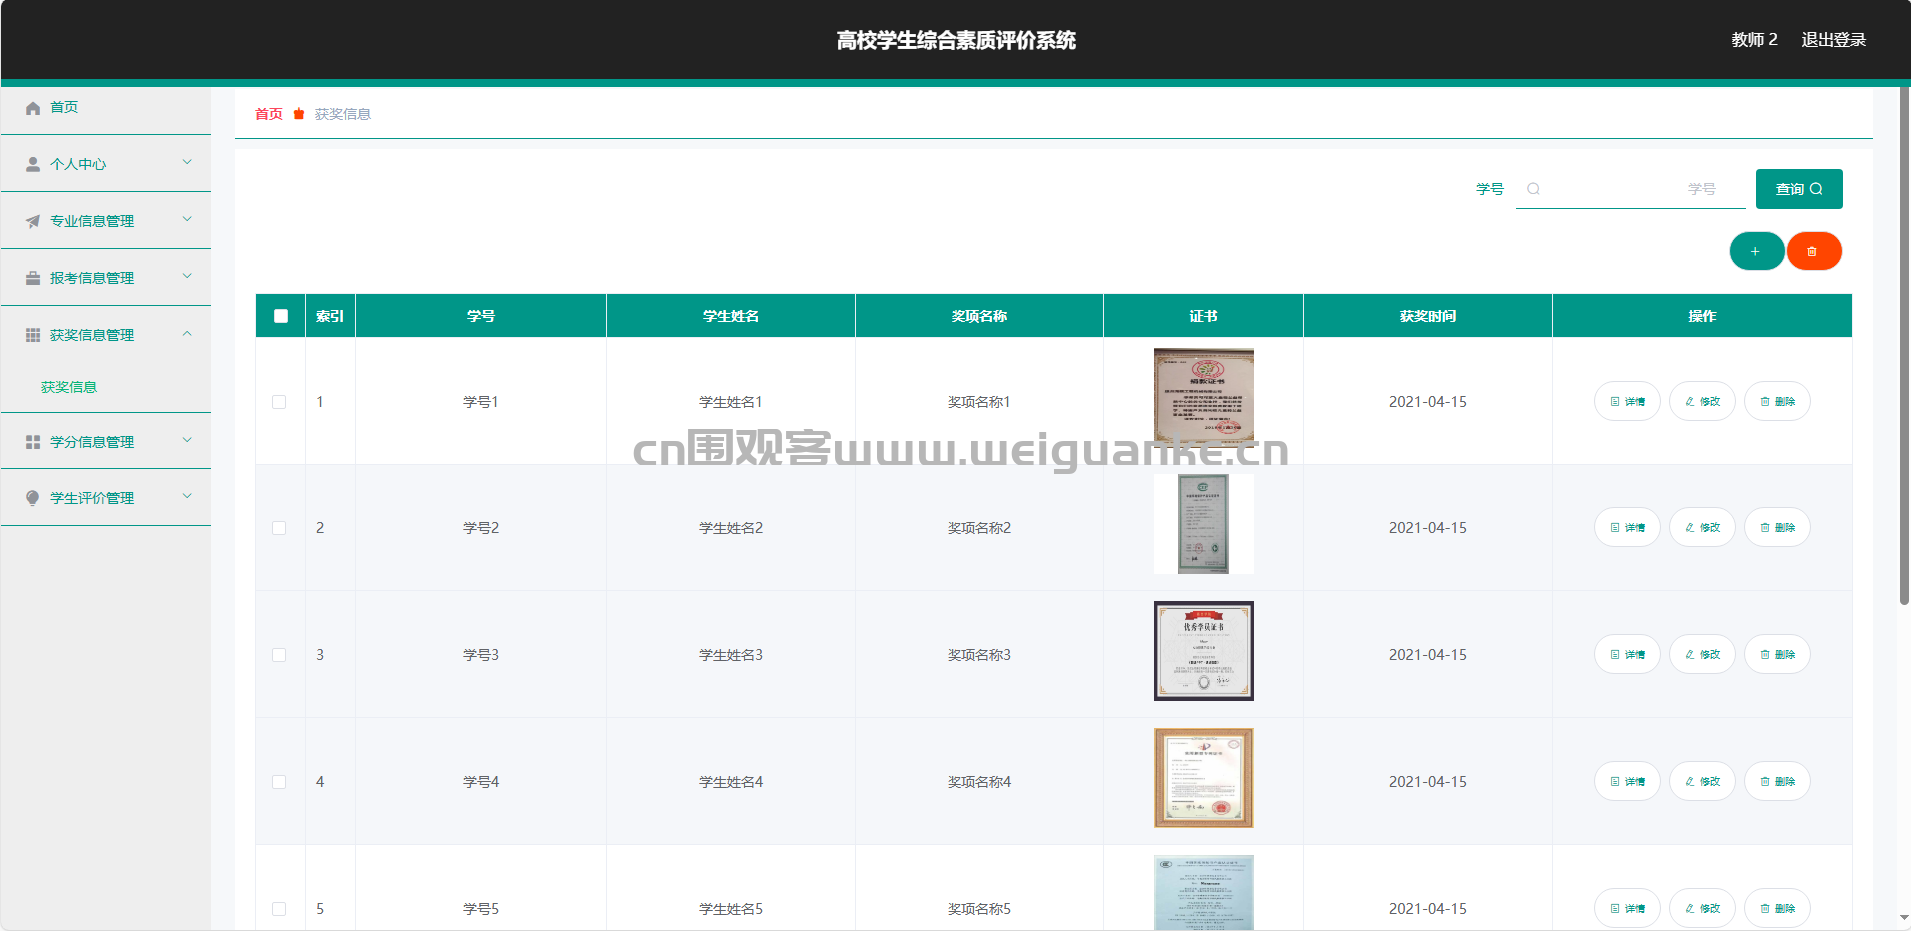
Task: Open the 学生评价管理 menu label
Action: (92, 498)
